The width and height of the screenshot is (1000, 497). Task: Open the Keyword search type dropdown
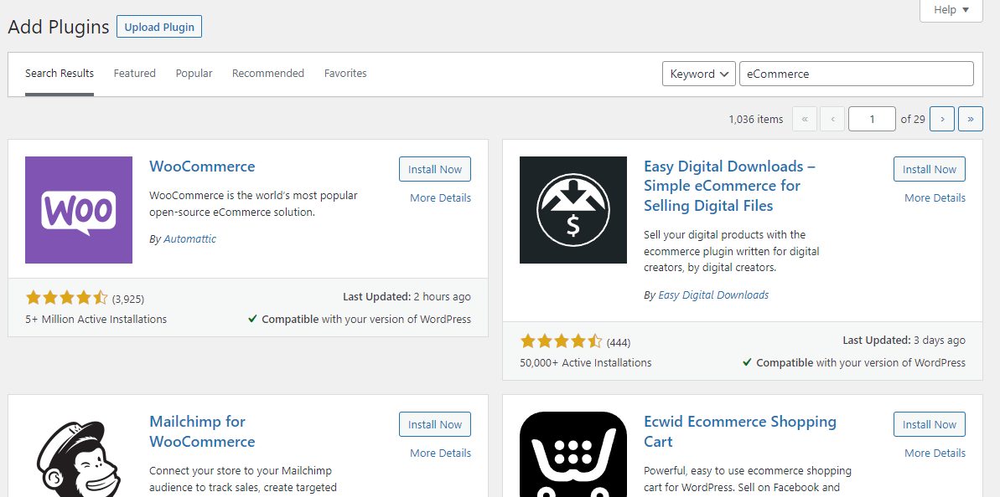[699, 74]
